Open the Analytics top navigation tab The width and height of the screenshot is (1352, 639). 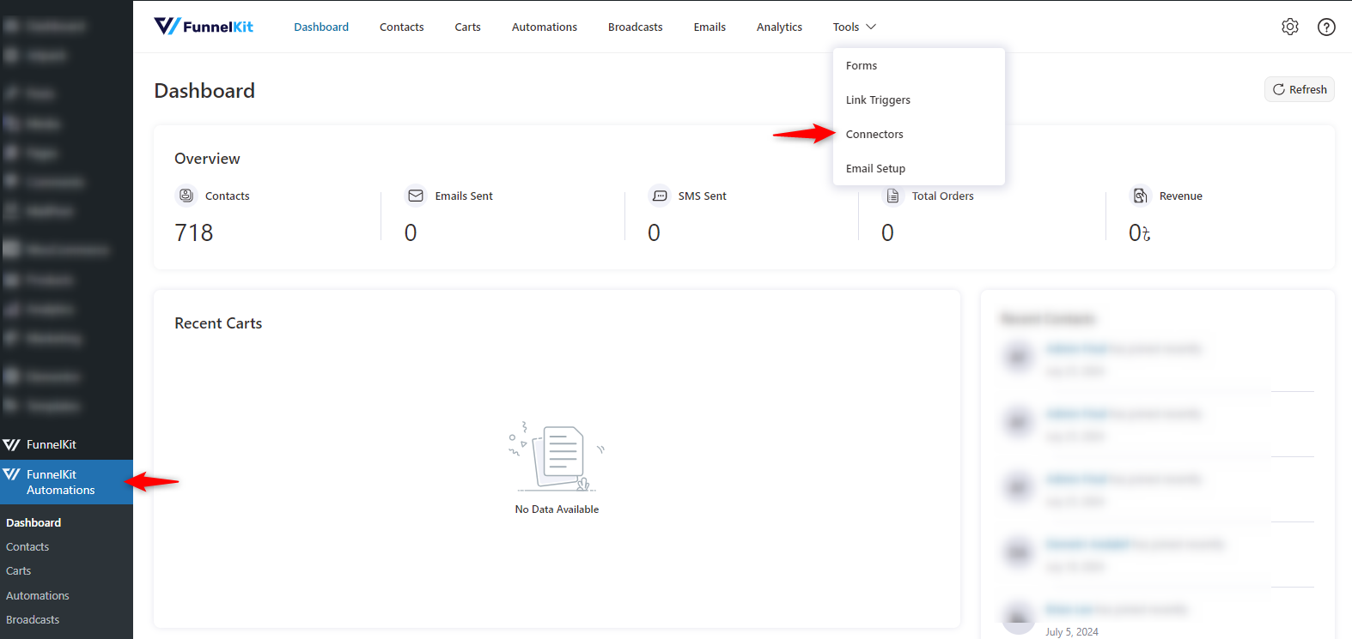779,27
